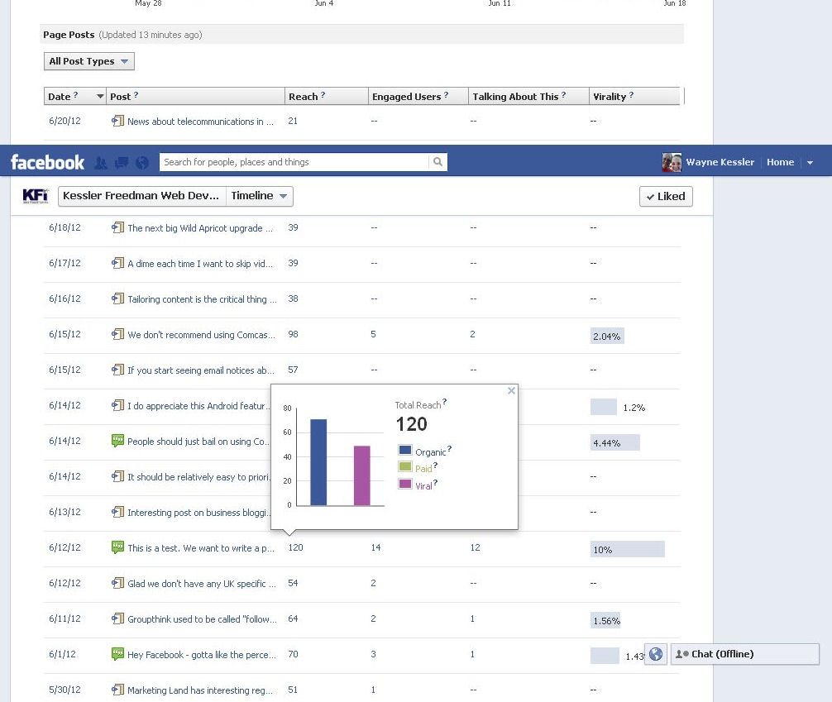Go to Home in Facebook bar
Viewport: 832px width, 702px height.
[780, 162]
